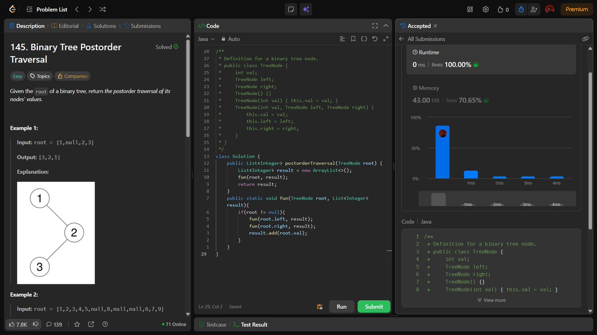Screen dimensions: 597x335
Task: Open the settings gear icon
Action: [x=486, y=9]
